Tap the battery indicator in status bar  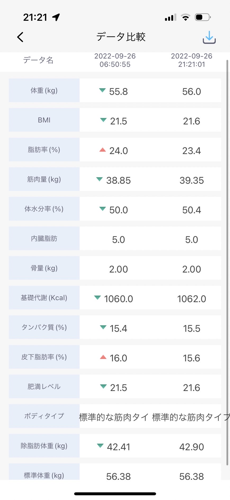click(x=203, y=17)
